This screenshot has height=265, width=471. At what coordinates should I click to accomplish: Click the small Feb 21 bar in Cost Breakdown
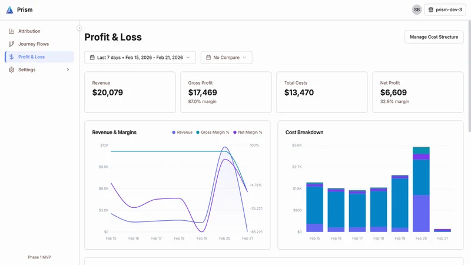pos(443,230)
